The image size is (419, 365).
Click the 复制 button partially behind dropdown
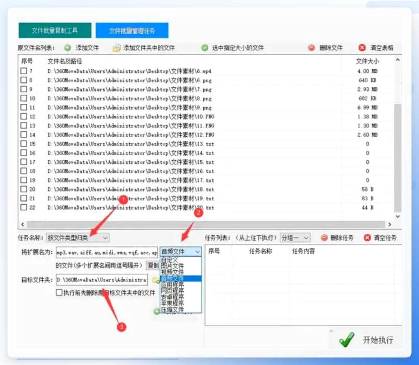click(x=153, y=265)
